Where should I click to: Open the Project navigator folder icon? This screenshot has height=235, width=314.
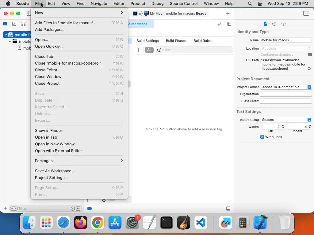(x=5, y=24)
